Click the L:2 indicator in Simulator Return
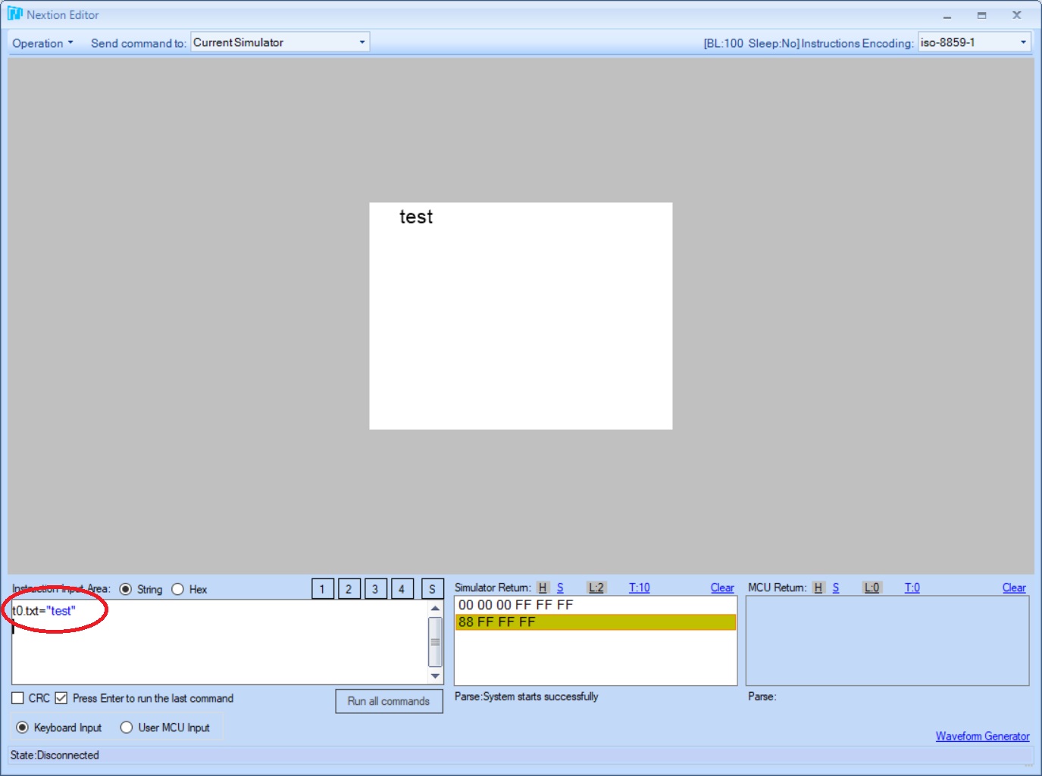 (596, 588)
